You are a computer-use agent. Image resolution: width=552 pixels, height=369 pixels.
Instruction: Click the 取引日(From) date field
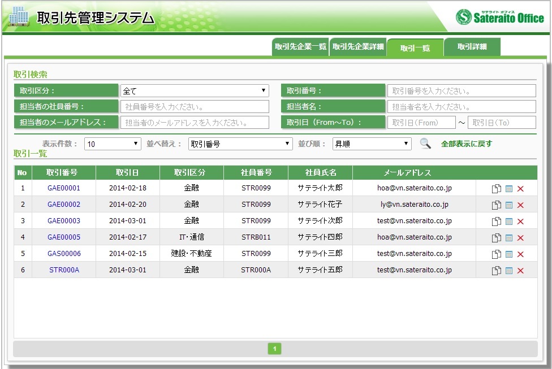[x=421, y=123]
